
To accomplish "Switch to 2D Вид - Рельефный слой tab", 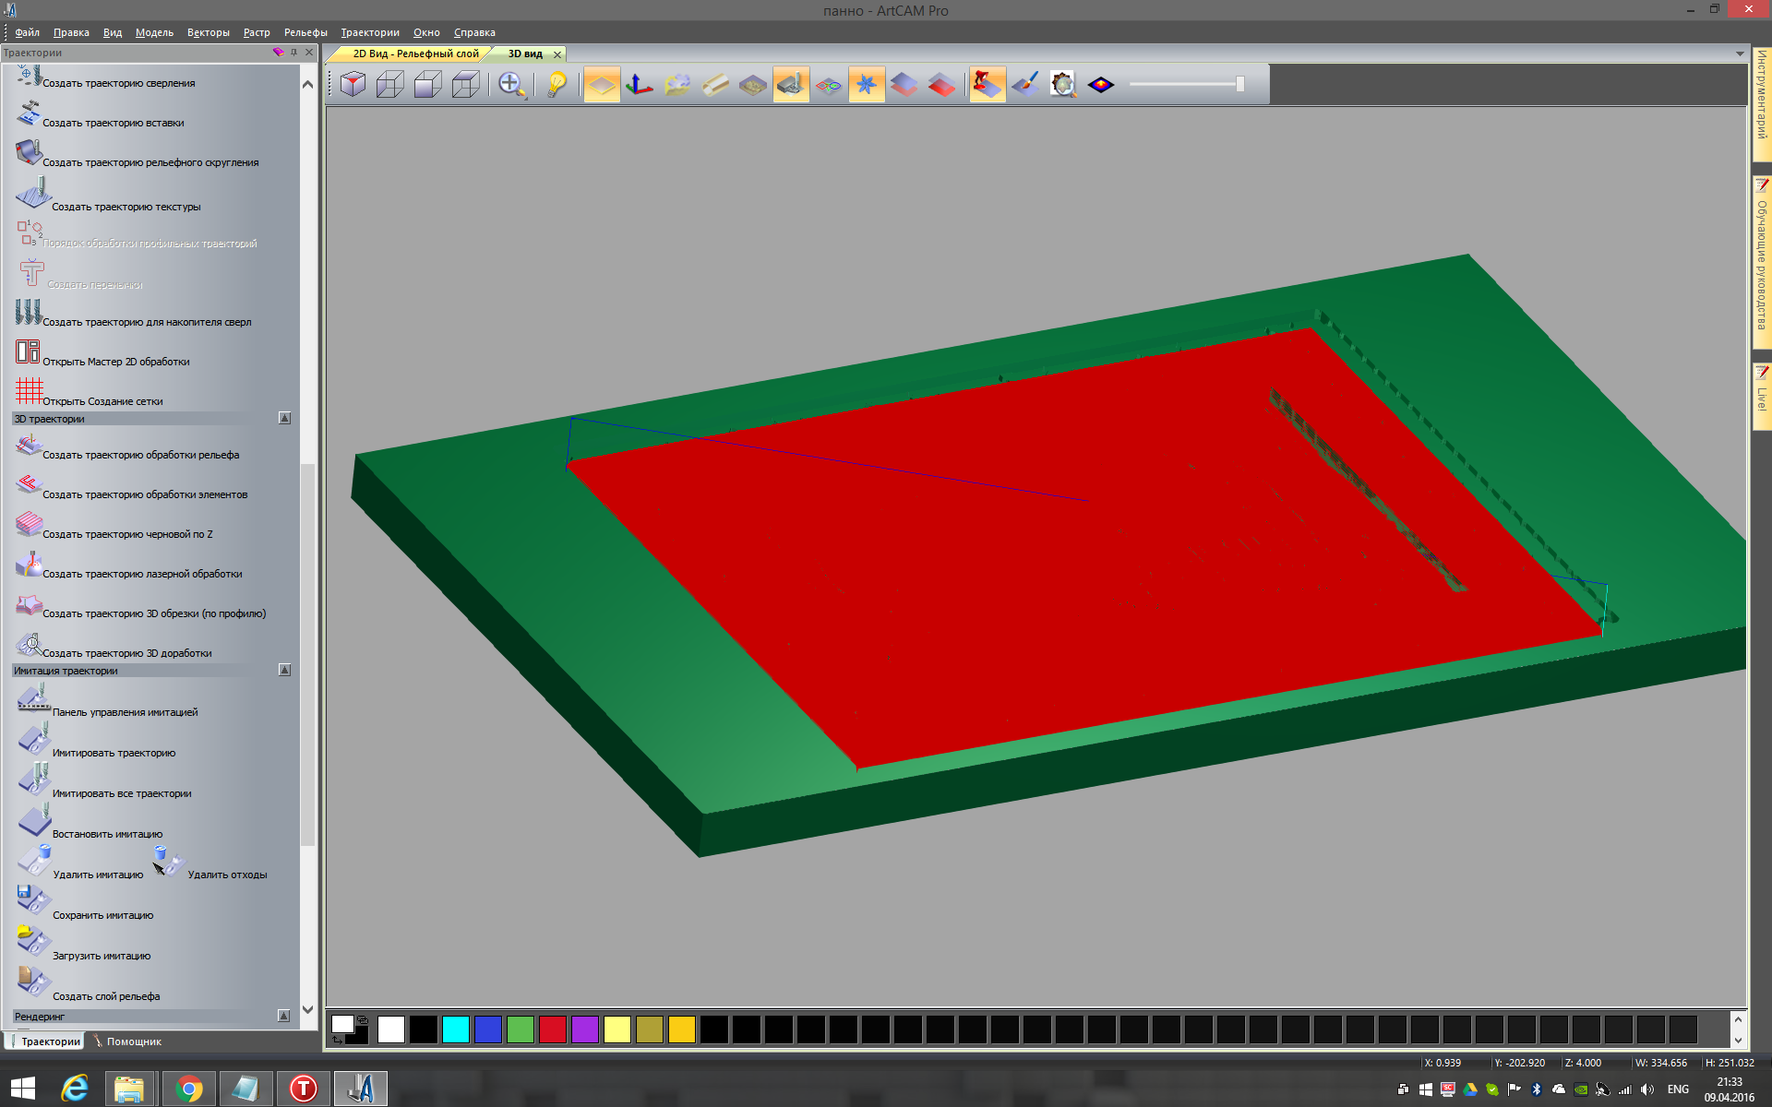I will [x=415, y=54].
